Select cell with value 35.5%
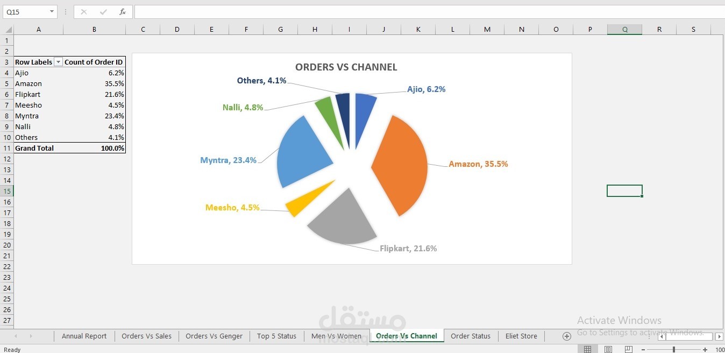 (94, 83)
